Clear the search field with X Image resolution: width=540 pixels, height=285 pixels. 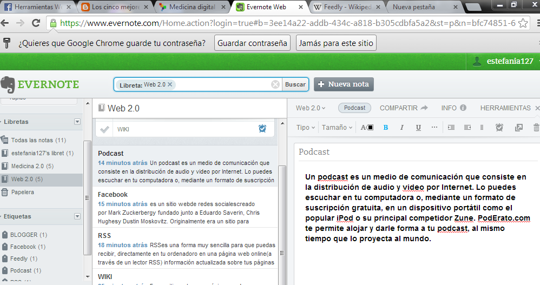pyautogui.click(x=275, y=84)
